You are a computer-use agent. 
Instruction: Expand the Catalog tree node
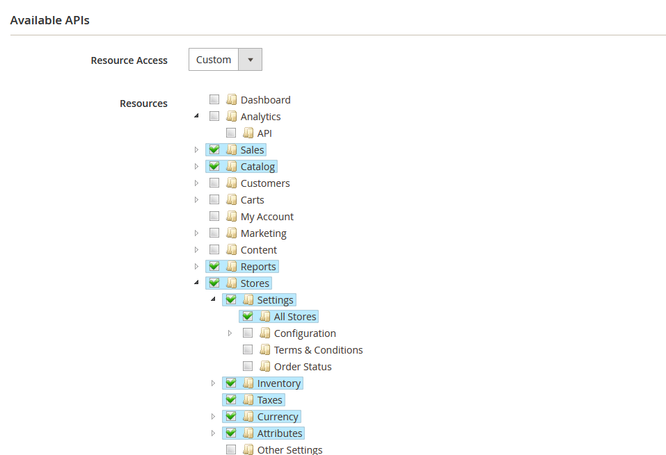(x=196, y=166)
